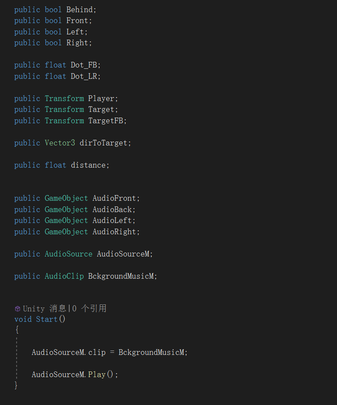
Task: Click the Dot_FB float variable
Action: pos(84,65)
